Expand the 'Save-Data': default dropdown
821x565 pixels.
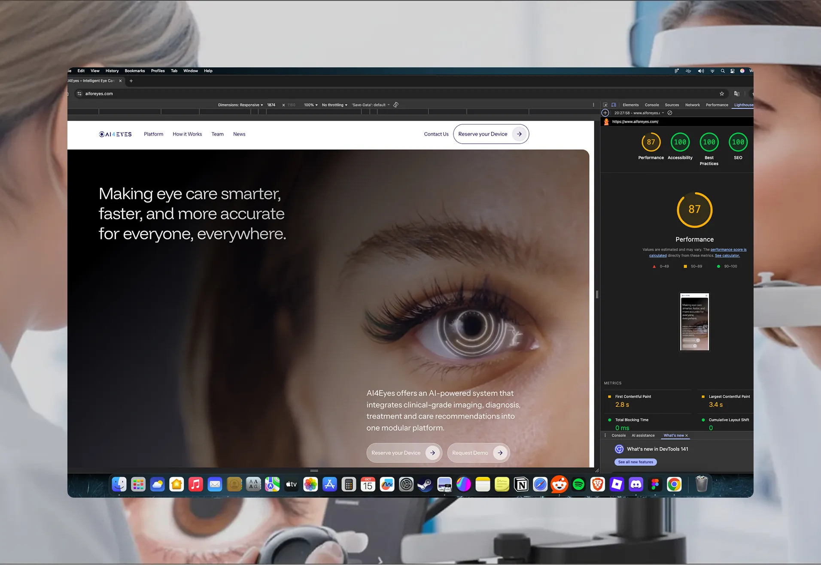point(370,105)
